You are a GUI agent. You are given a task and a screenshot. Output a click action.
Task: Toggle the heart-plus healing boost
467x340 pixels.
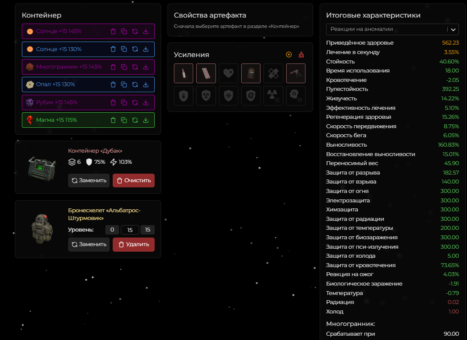(228, 73)
